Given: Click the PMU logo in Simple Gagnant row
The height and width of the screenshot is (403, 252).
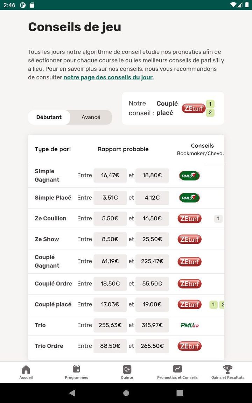Looking at the screenshot, I should coord(189,176).
